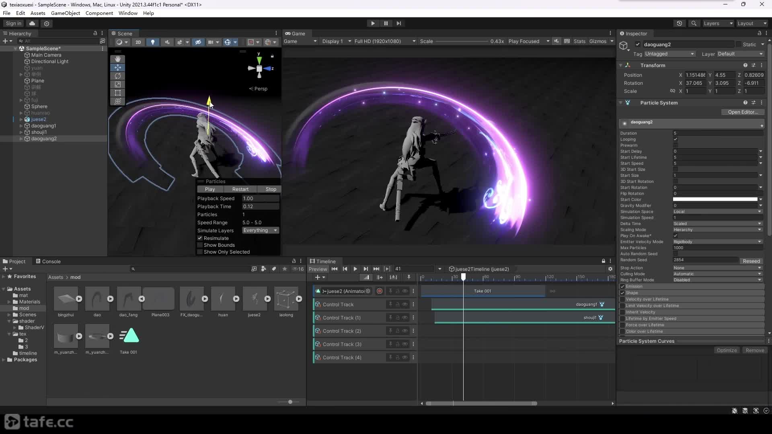Select the Scale tool in Scene toolbar
This screenshot has height=434, width=772.
[117, 84]
